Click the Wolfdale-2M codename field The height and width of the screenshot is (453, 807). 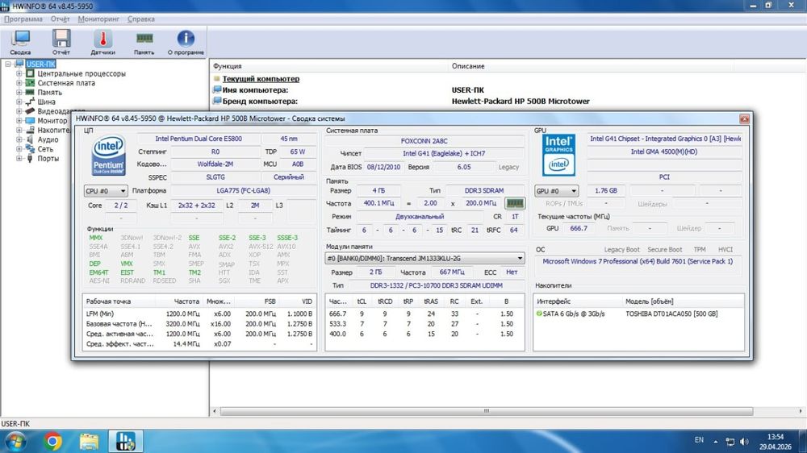click(x=215, y=164)
